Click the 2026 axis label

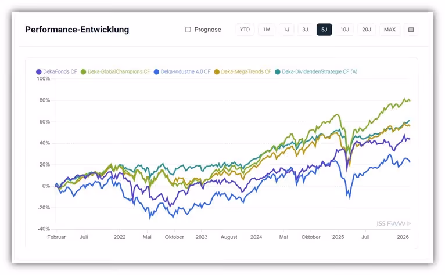[403, 237]
